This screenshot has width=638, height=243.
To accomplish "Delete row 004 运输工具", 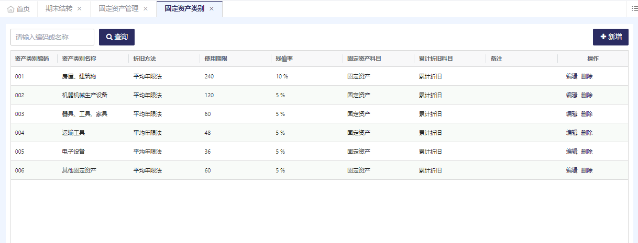I will (587, 133).
